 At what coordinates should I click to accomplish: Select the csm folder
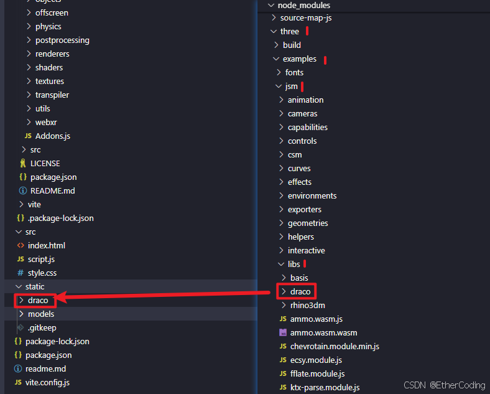coord(295,155)
